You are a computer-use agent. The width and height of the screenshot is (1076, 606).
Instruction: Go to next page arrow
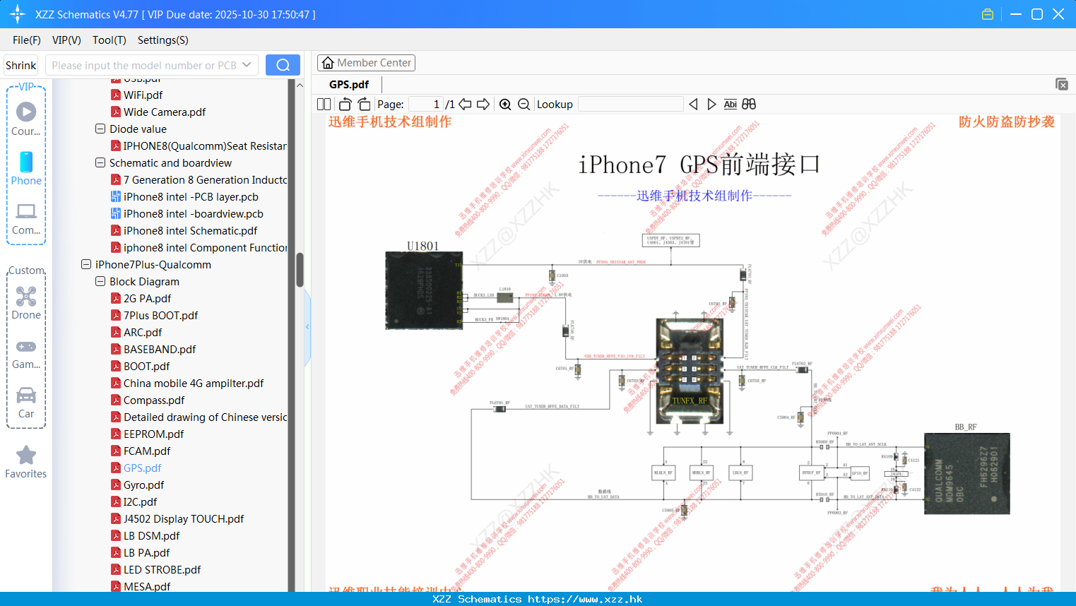483,104
